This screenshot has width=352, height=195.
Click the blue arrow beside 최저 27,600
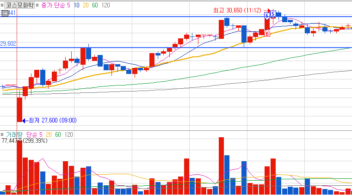(x=25, y=121)
